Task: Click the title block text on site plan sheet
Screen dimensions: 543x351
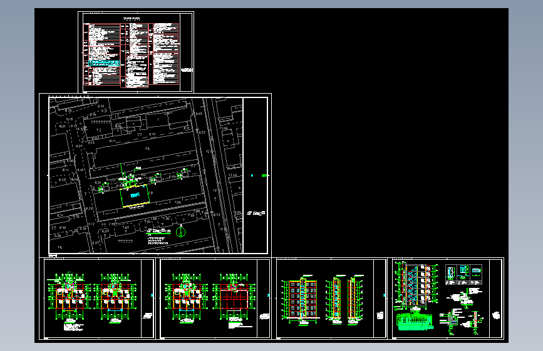Action: click(x=256, y=213)
